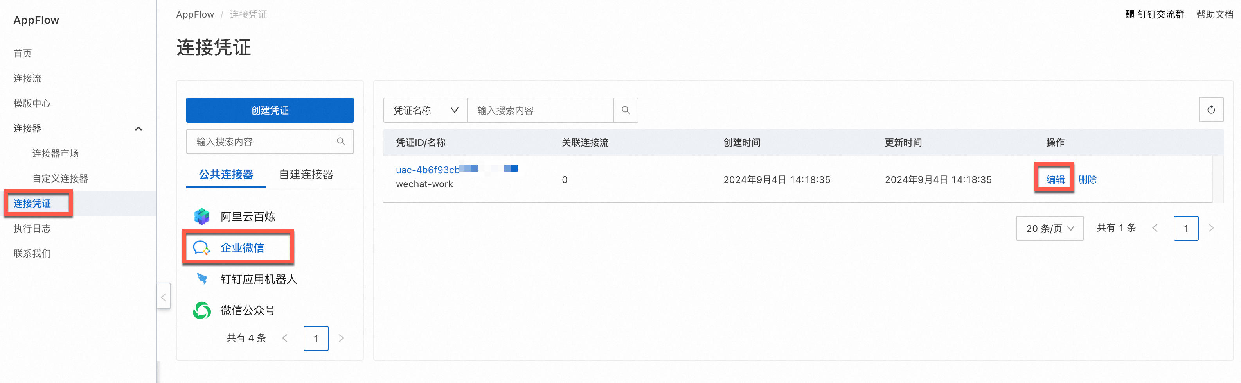
Task: Open the 微信公众号 connector
Action: (x=248, y=310)
